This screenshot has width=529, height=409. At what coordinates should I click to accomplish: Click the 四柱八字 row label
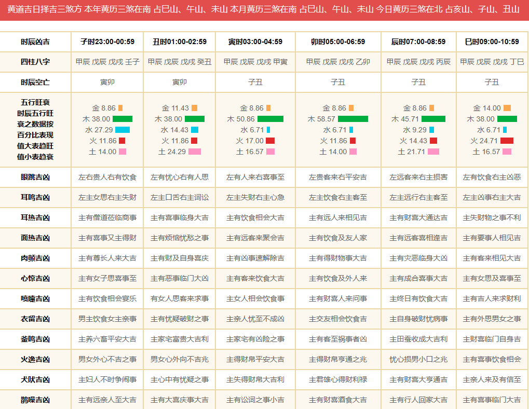coord(35,62)
